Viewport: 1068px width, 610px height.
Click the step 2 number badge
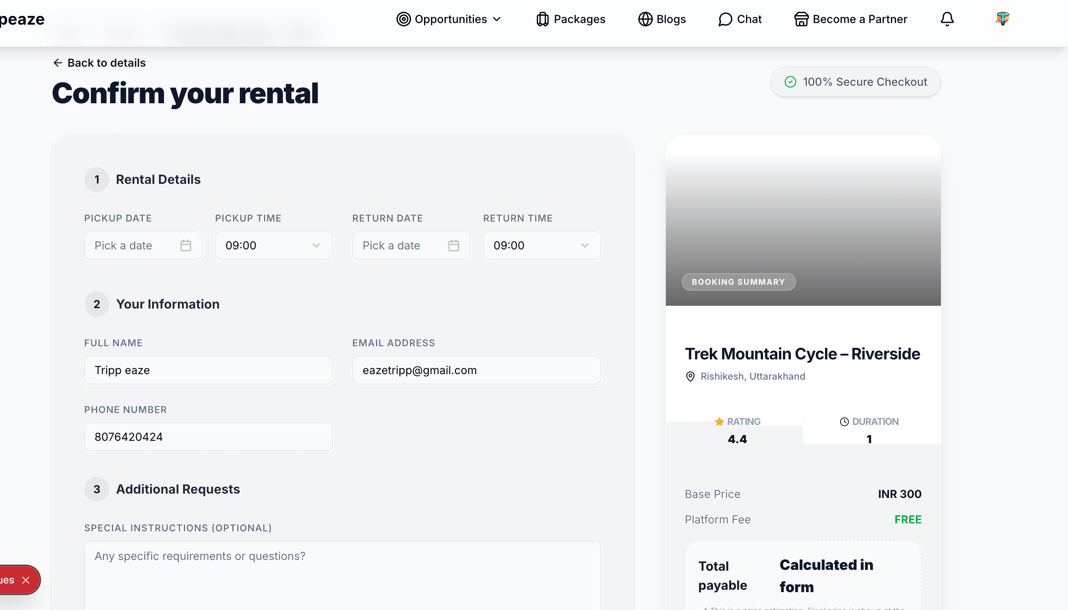(97, 304)
